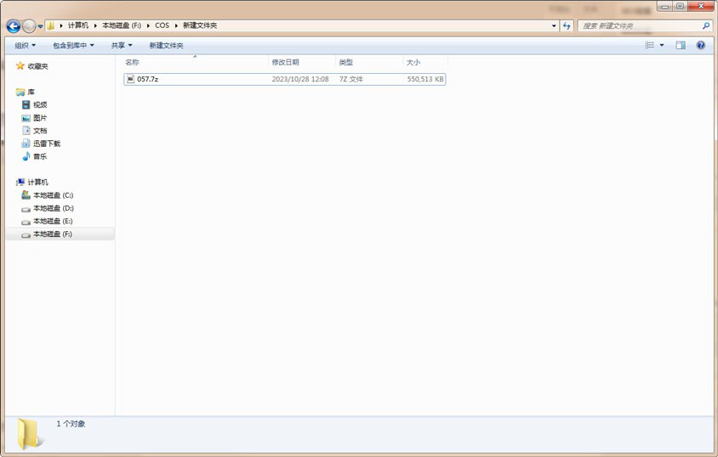Open the help question mark icon
Viewport: 718px width, 457px height.
pos(700,45)
